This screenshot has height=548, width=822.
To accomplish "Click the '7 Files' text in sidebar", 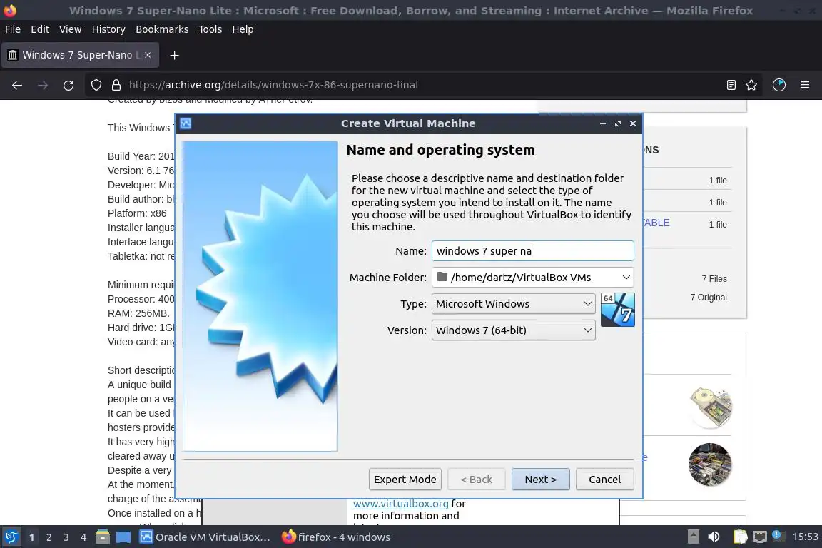I will click(x=714, y=278).
